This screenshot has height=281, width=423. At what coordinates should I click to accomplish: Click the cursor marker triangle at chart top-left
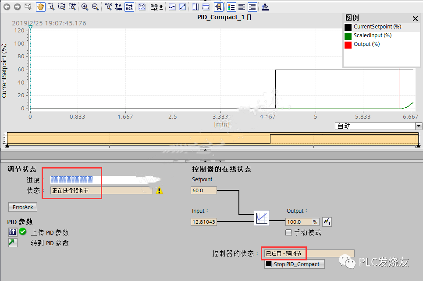click(31, 27)
